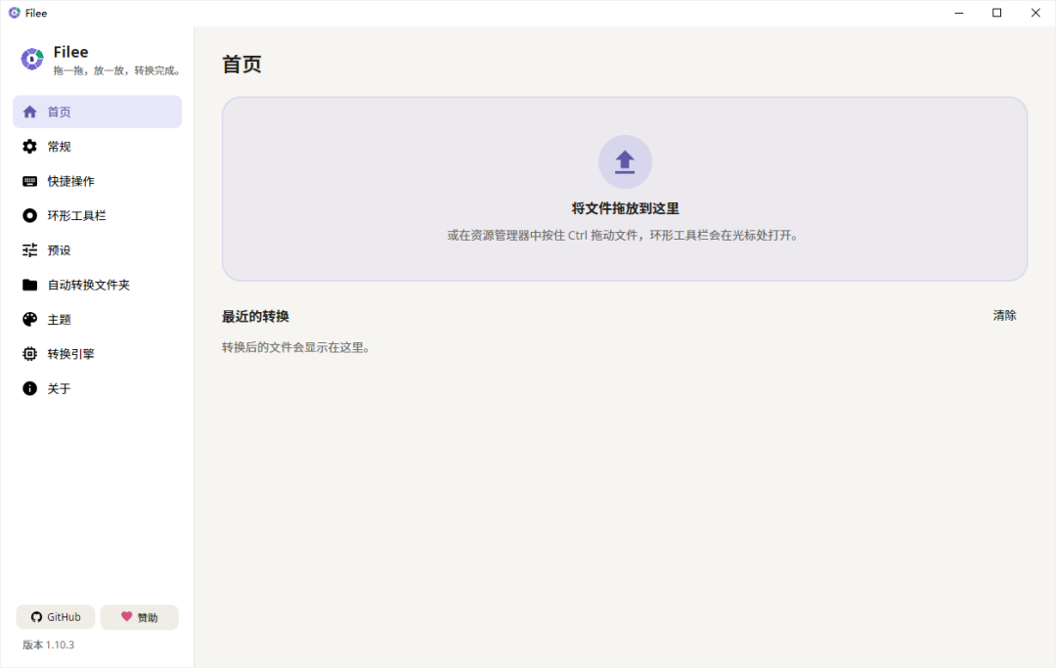
Task: Click the info icon for 关于
Action: 29,388
